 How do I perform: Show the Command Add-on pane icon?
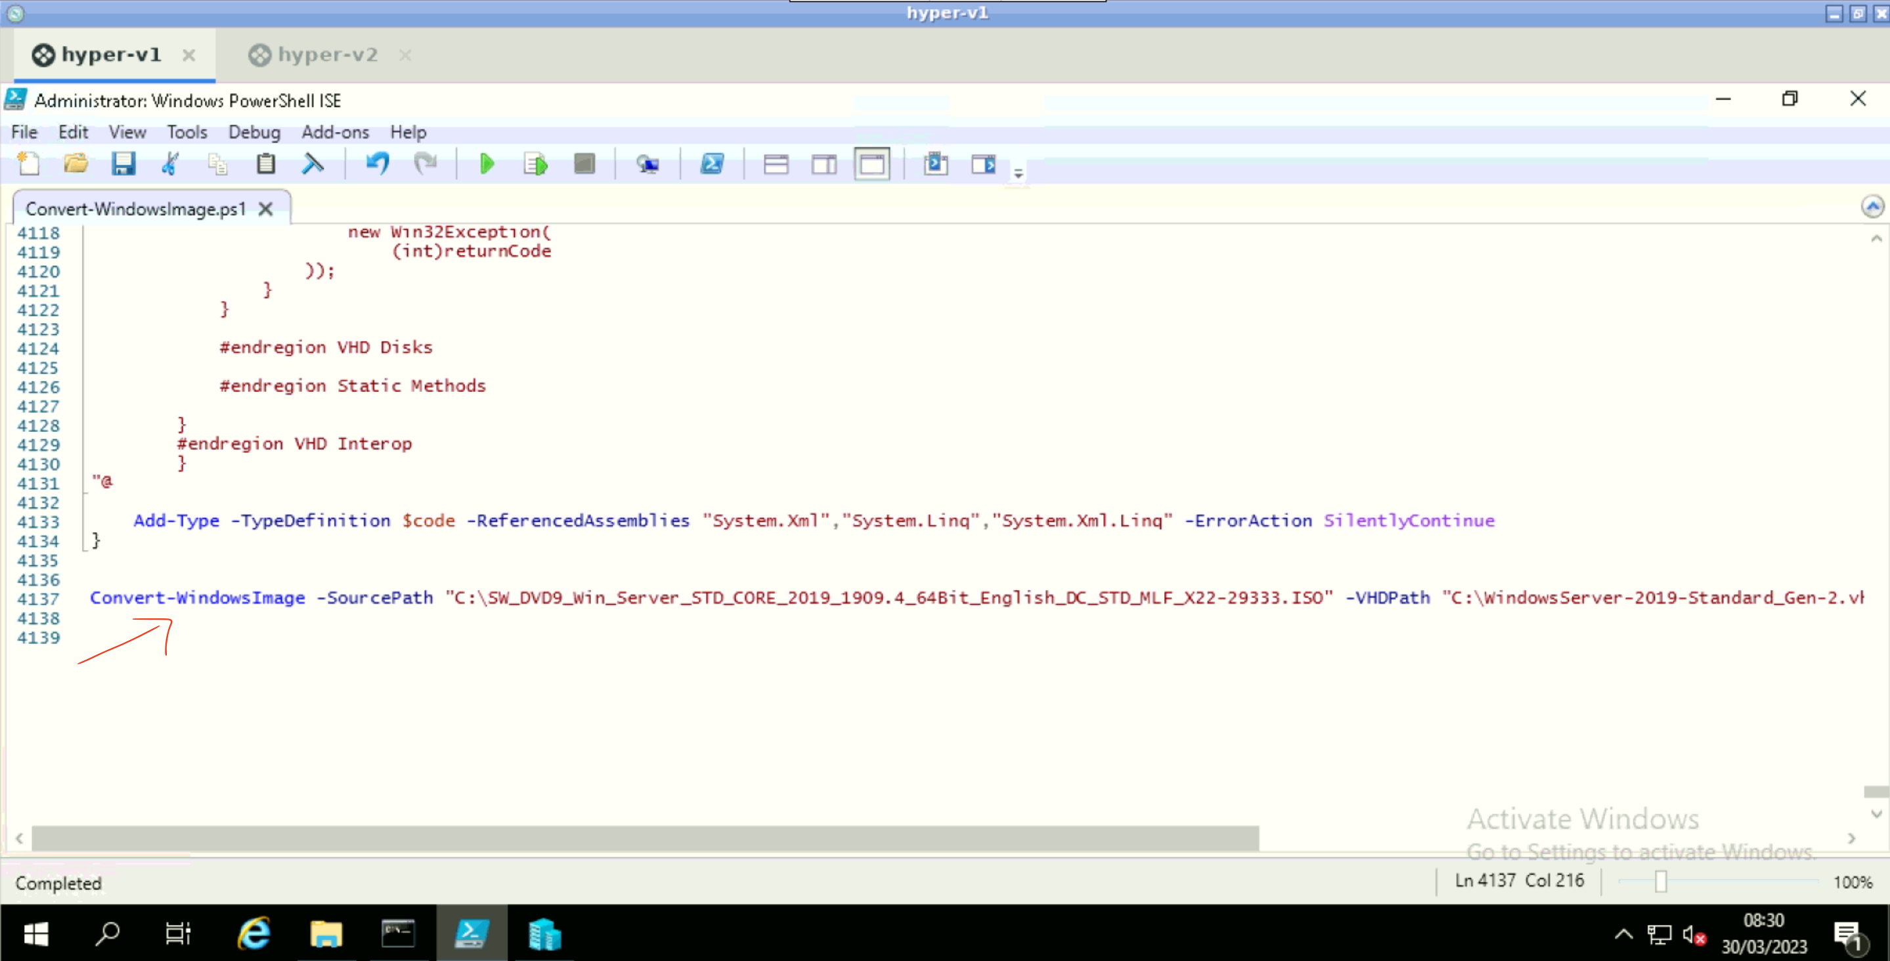tap(984, 163)
